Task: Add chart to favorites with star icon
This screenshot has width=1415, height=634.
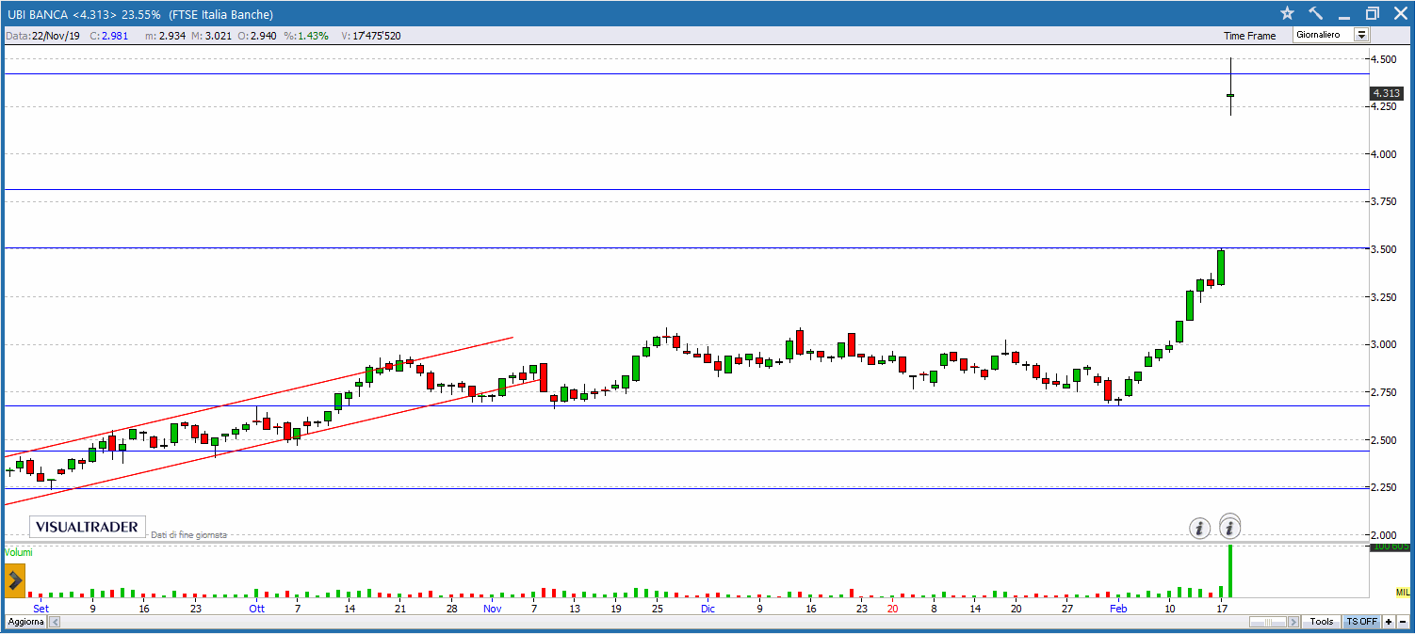Action: [x=1288, y=13]
